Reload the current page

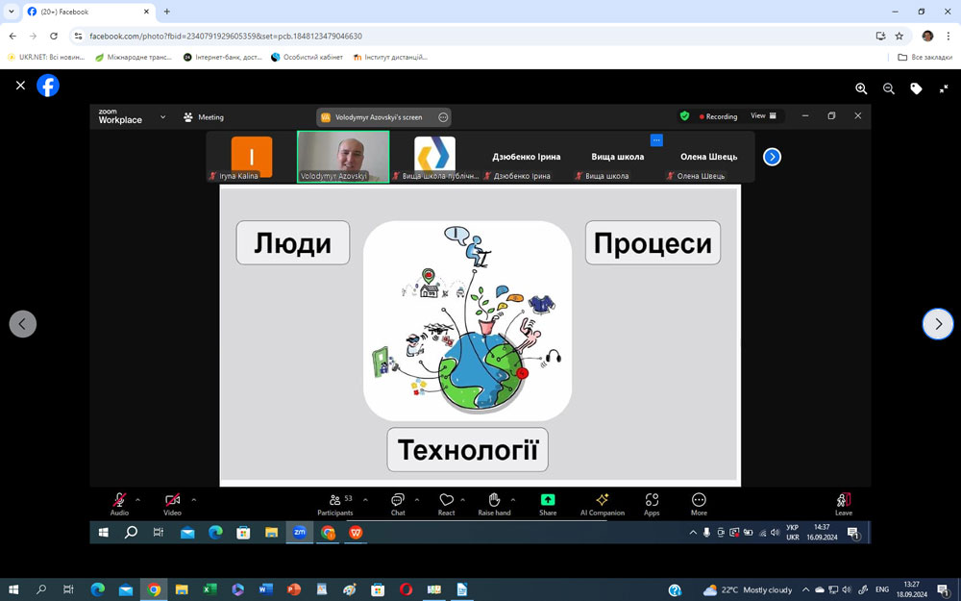click(x=54, y=36)
